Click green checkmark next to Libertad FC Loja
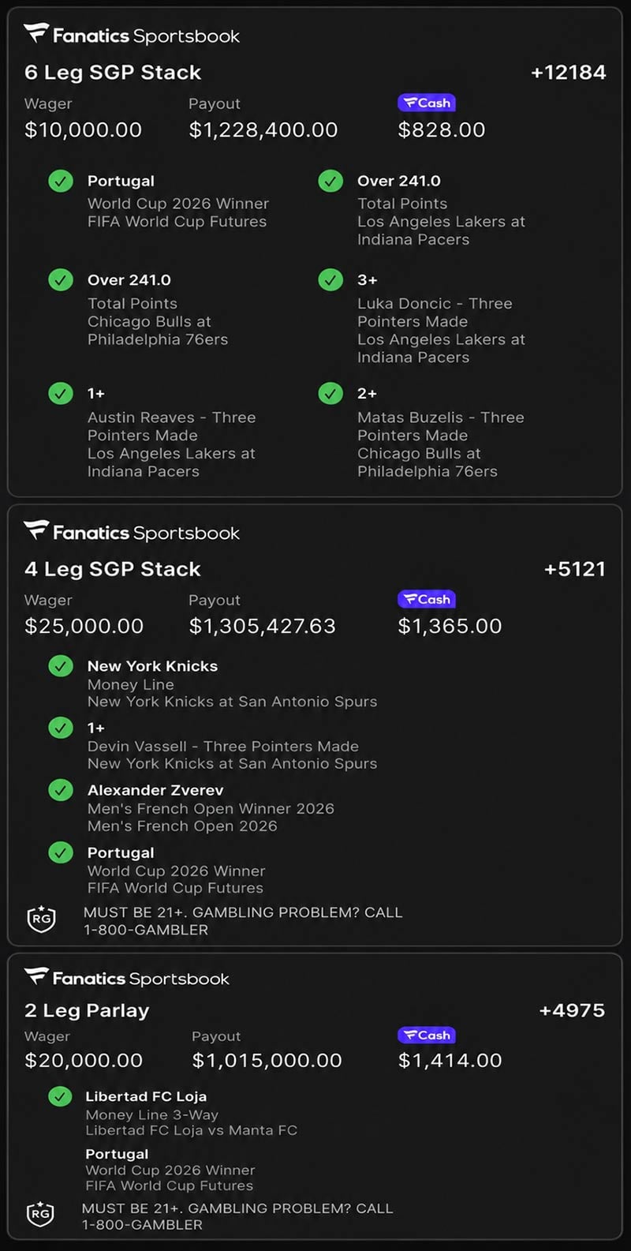The image size is (631, 1251). [x=61, y=1096]
